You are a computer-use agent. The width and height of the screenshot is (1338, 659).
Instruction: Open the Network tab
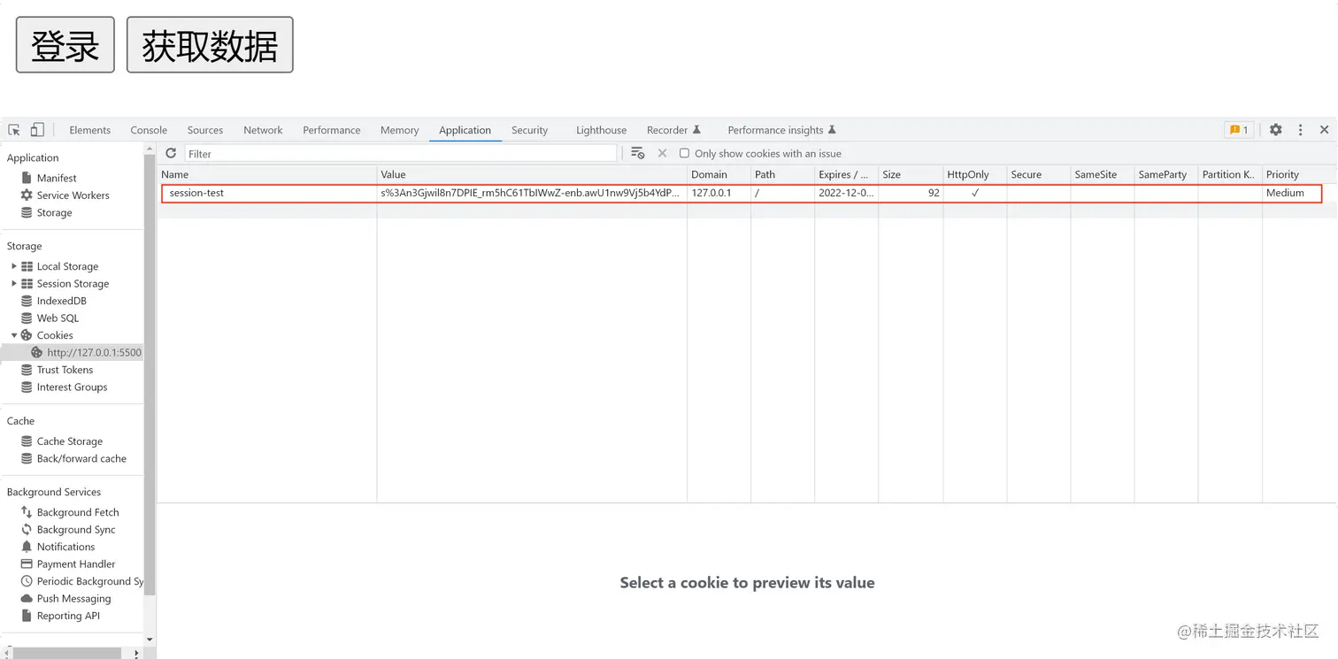click(x=263, y=130)
